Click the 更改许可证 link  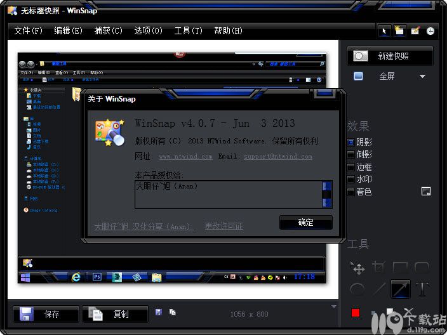[223, 226]
